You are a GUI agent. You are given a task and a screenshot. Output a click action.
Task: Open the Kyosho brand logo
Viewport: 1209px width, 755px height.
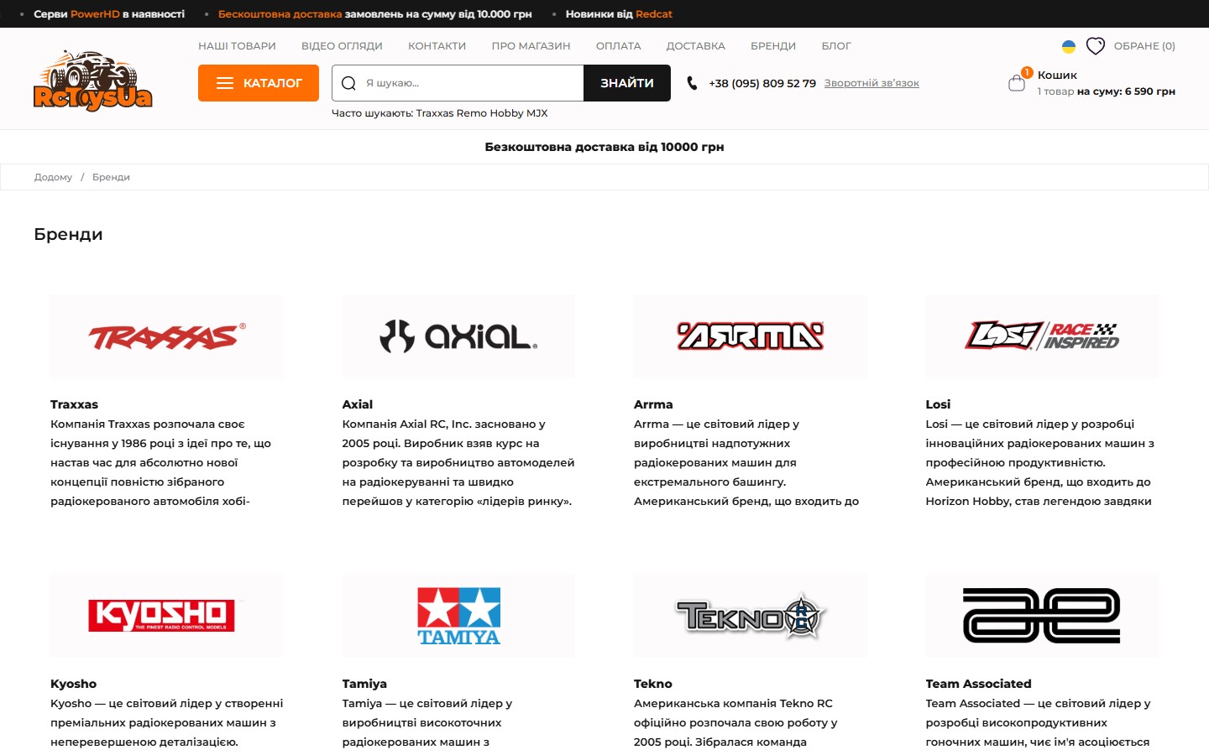[x=167, y=616]
